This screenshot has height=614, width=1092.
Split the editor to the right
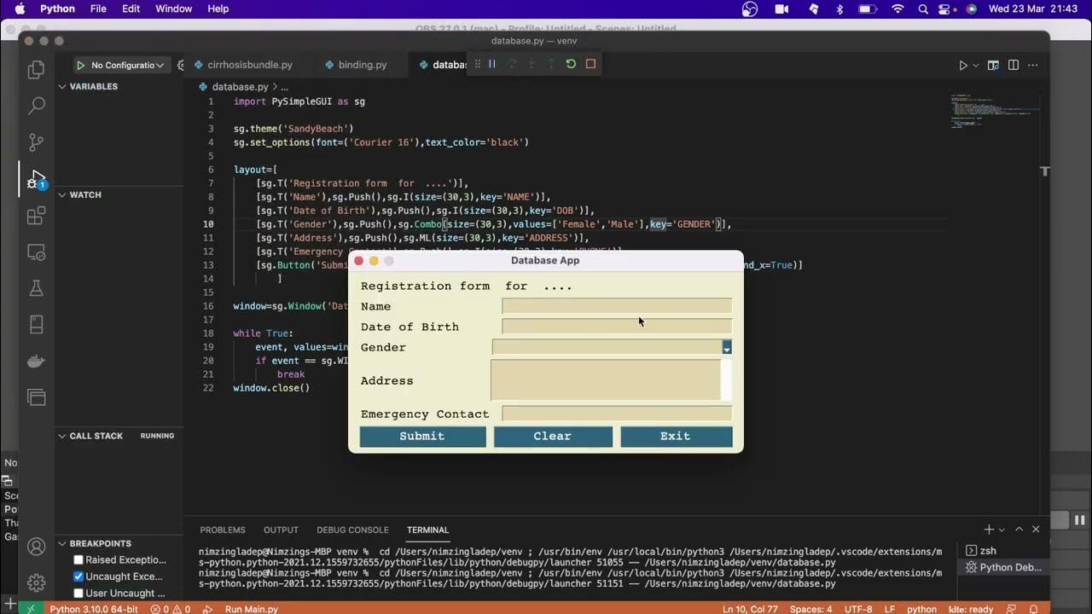1014,65
